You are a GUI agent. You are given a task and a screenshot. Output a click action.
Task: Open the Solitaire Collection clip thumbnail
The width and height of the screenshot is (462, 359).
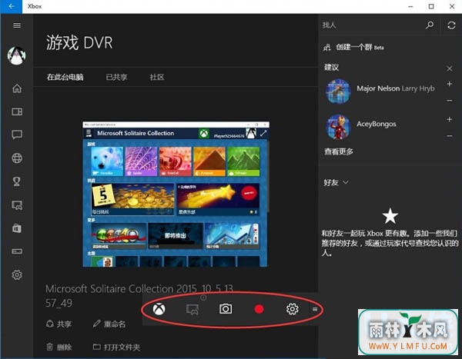[176, 194]
